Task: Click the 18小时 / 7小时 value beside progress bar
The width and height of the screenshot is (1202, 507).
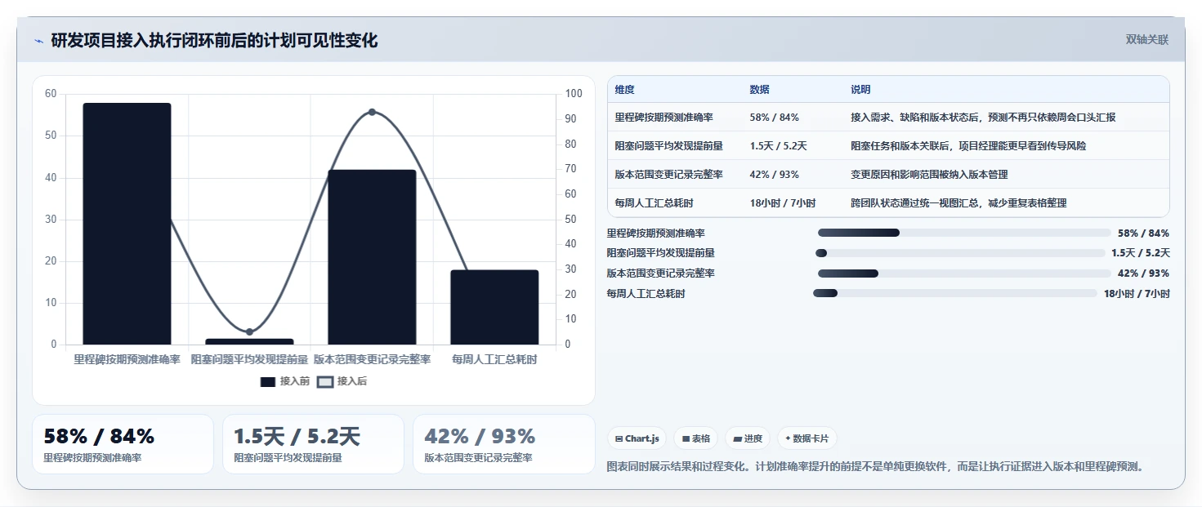Action: (x=1137, y=294)
